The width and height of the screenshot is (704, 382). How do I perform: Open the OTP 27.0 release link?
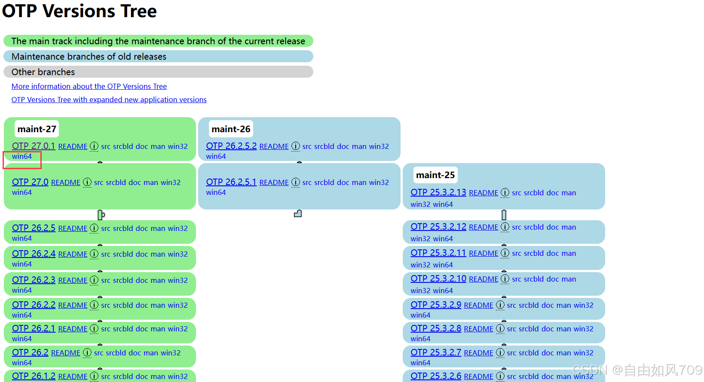pos(30,182)
